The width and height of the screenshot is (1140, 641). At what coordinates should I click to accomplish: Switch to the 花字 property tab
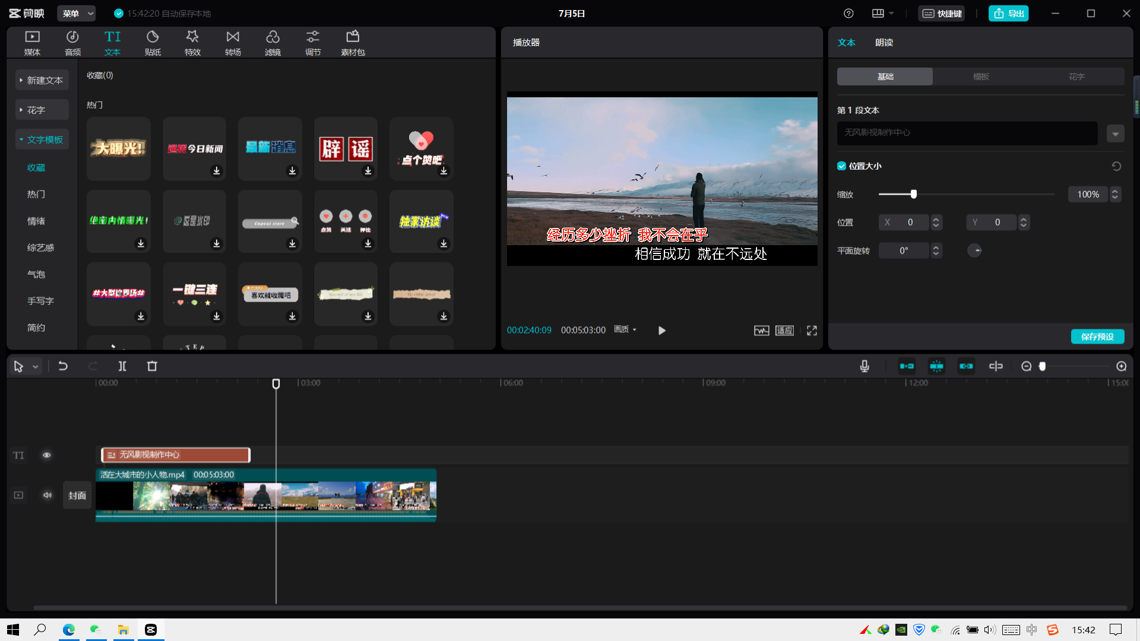tap(1076, 77)
